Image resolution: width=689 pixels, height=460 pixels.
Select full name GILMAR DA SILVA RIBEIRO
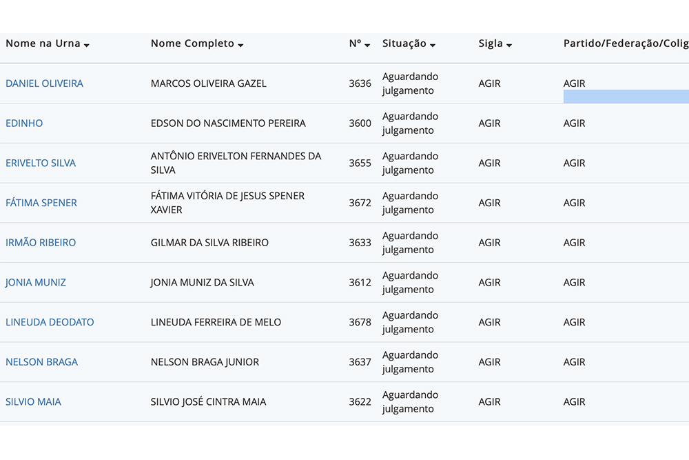click(209, 243)
